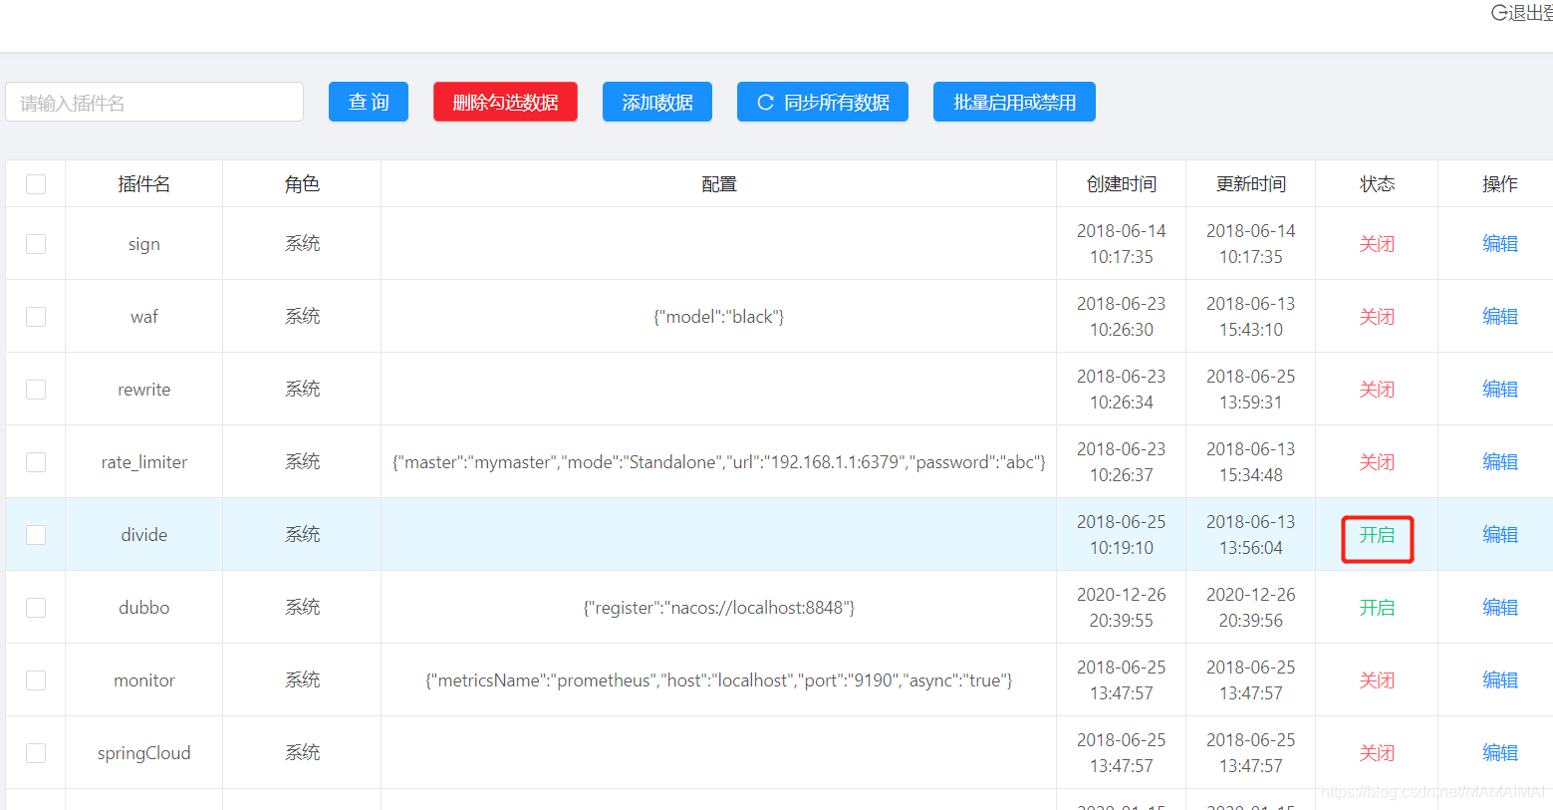The width and height of the screenshot is (1553, 810).
Task: Click the 系统 role cell of divide row
Action: coord(302,535)
